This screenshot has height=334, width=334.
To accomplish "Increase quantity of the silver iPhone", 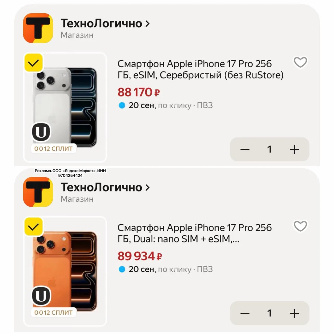I will point(294,150).
